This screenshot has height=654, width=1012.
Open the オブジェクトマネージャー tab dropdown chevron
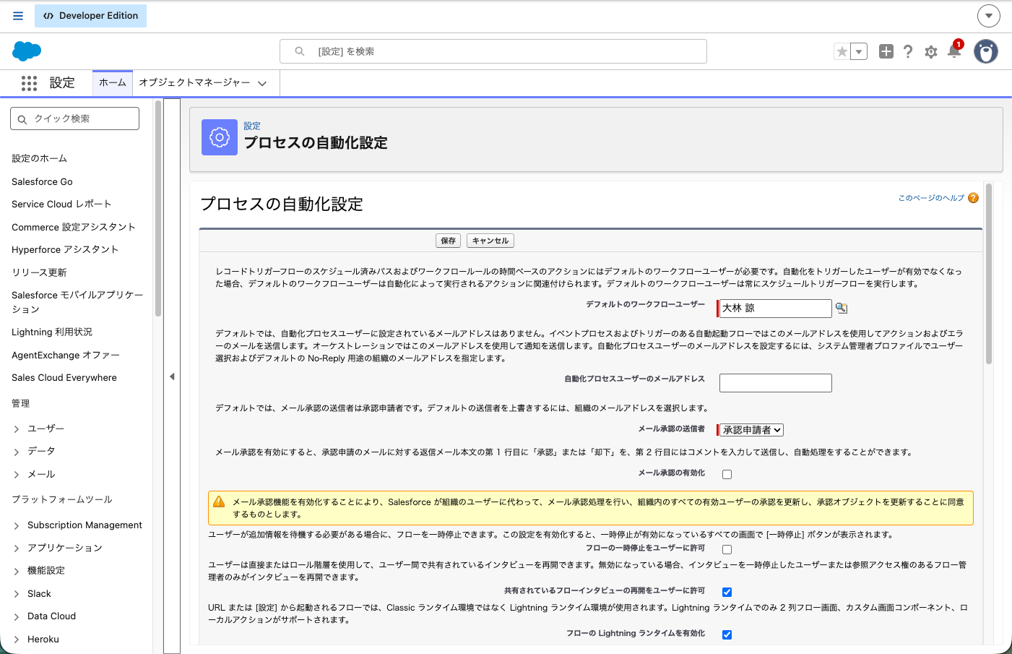click(x=262, y=84)
